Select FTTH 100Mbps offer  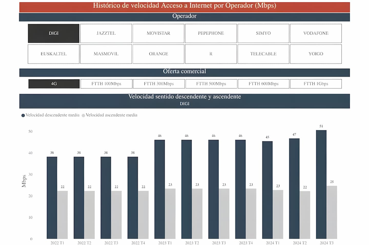point(106,84)
